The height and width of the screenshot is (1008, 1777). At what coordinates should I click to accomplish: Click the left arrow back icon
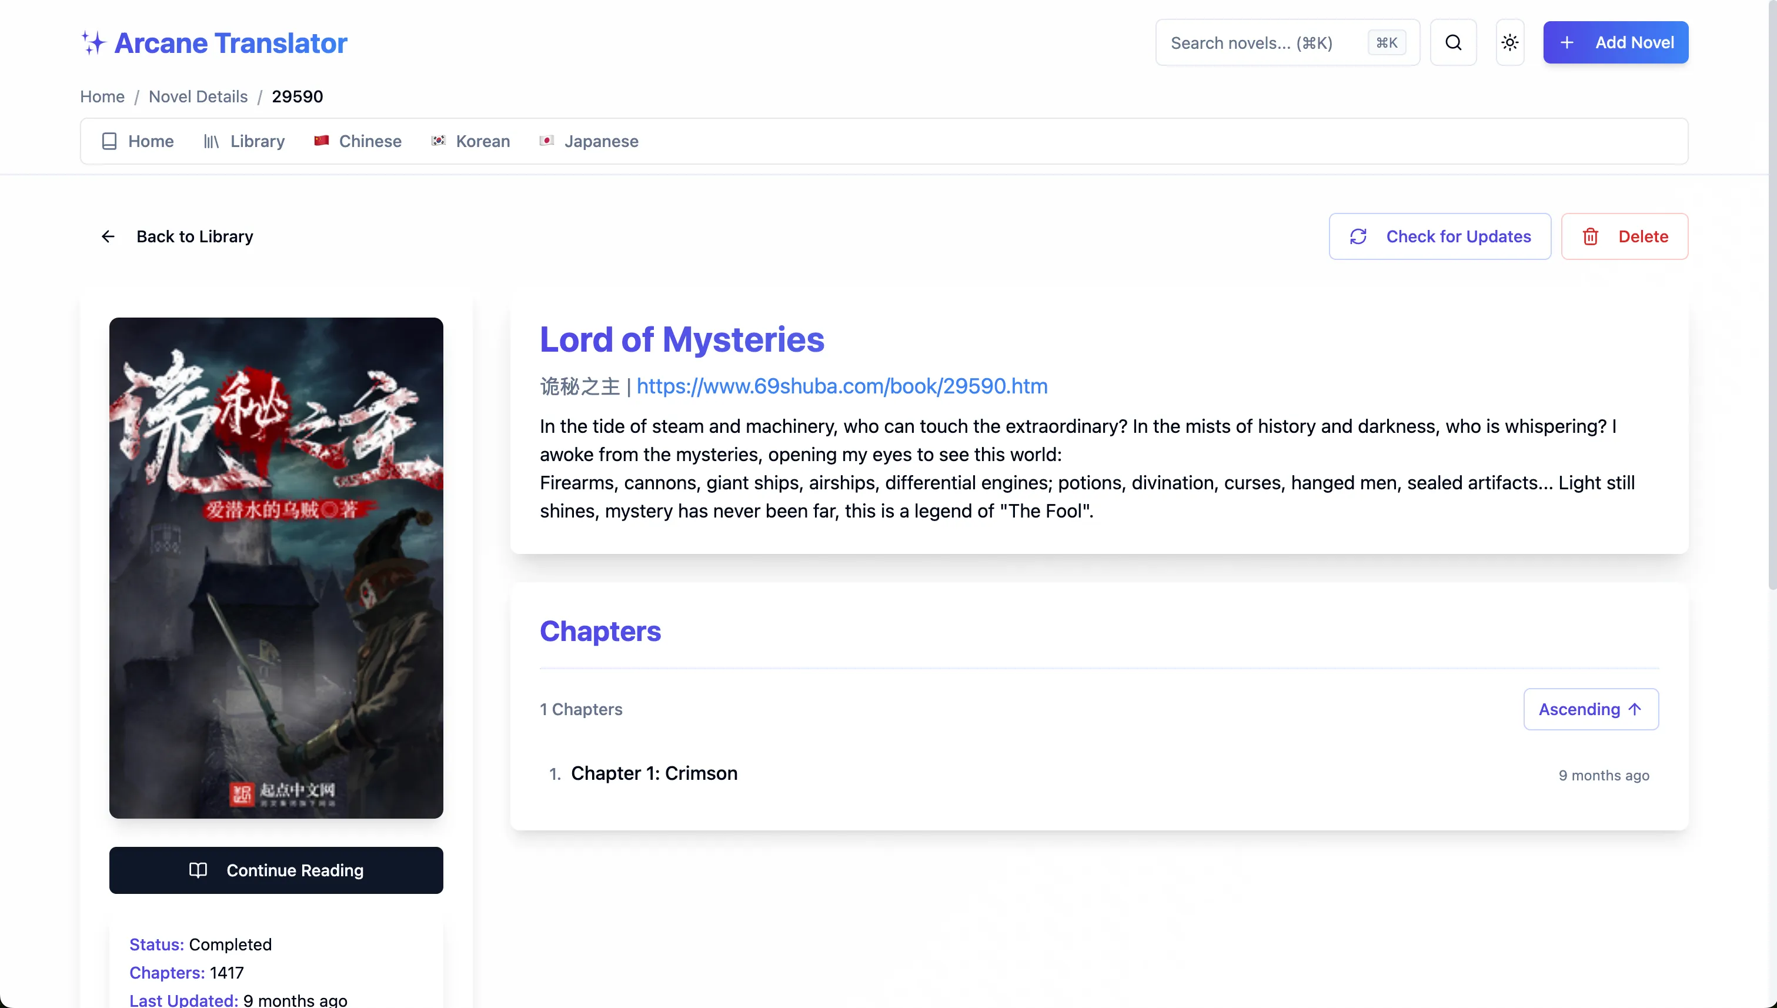pyautogui.click(x=108, y=237)
